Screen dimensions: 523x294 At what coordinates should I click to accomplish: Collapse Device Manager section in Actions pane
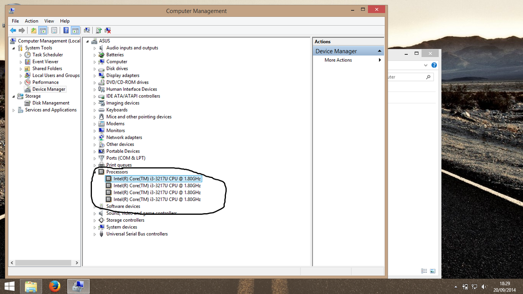[x=380, y=51]
